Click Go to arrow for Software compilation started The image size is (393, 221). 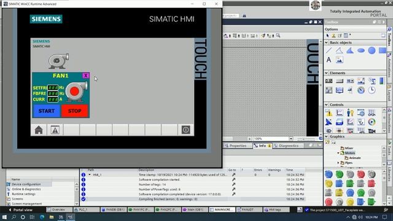click(233, 179)
